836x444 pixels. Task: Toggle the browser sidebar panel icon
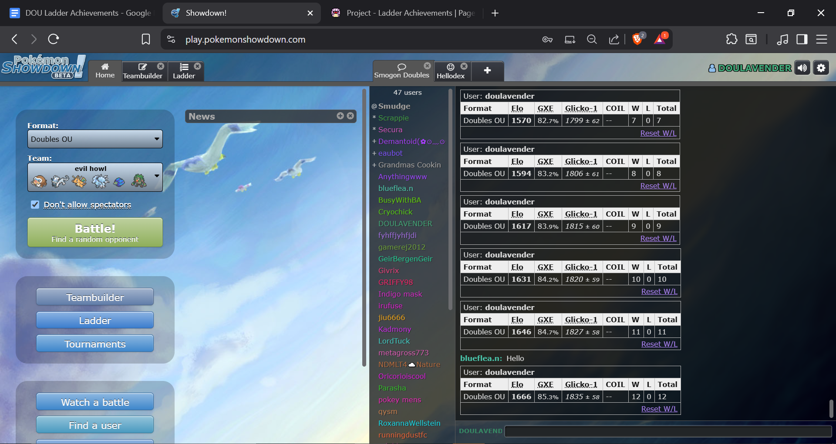802,39
